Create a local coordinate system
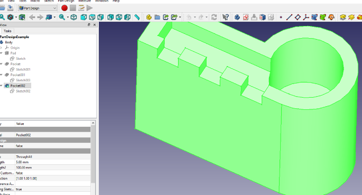Image resolution: width=362 pixels, height=195 pixels. coord(306,17)
